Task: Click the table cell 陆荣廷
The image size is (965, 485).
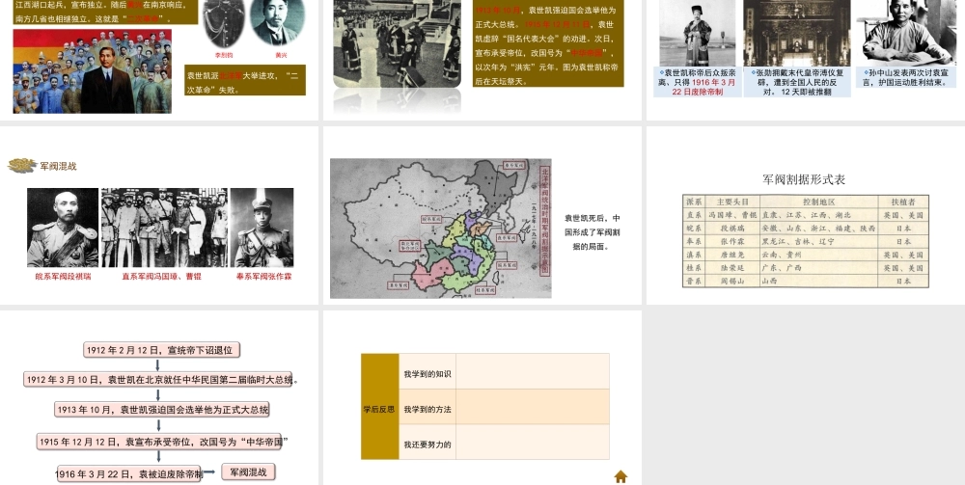Action: [x=732, y=268]
